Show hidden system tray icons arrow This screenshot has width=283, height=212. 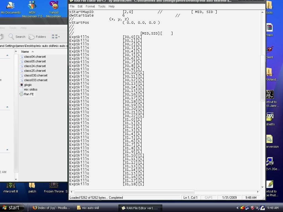(x=237, y=208)
